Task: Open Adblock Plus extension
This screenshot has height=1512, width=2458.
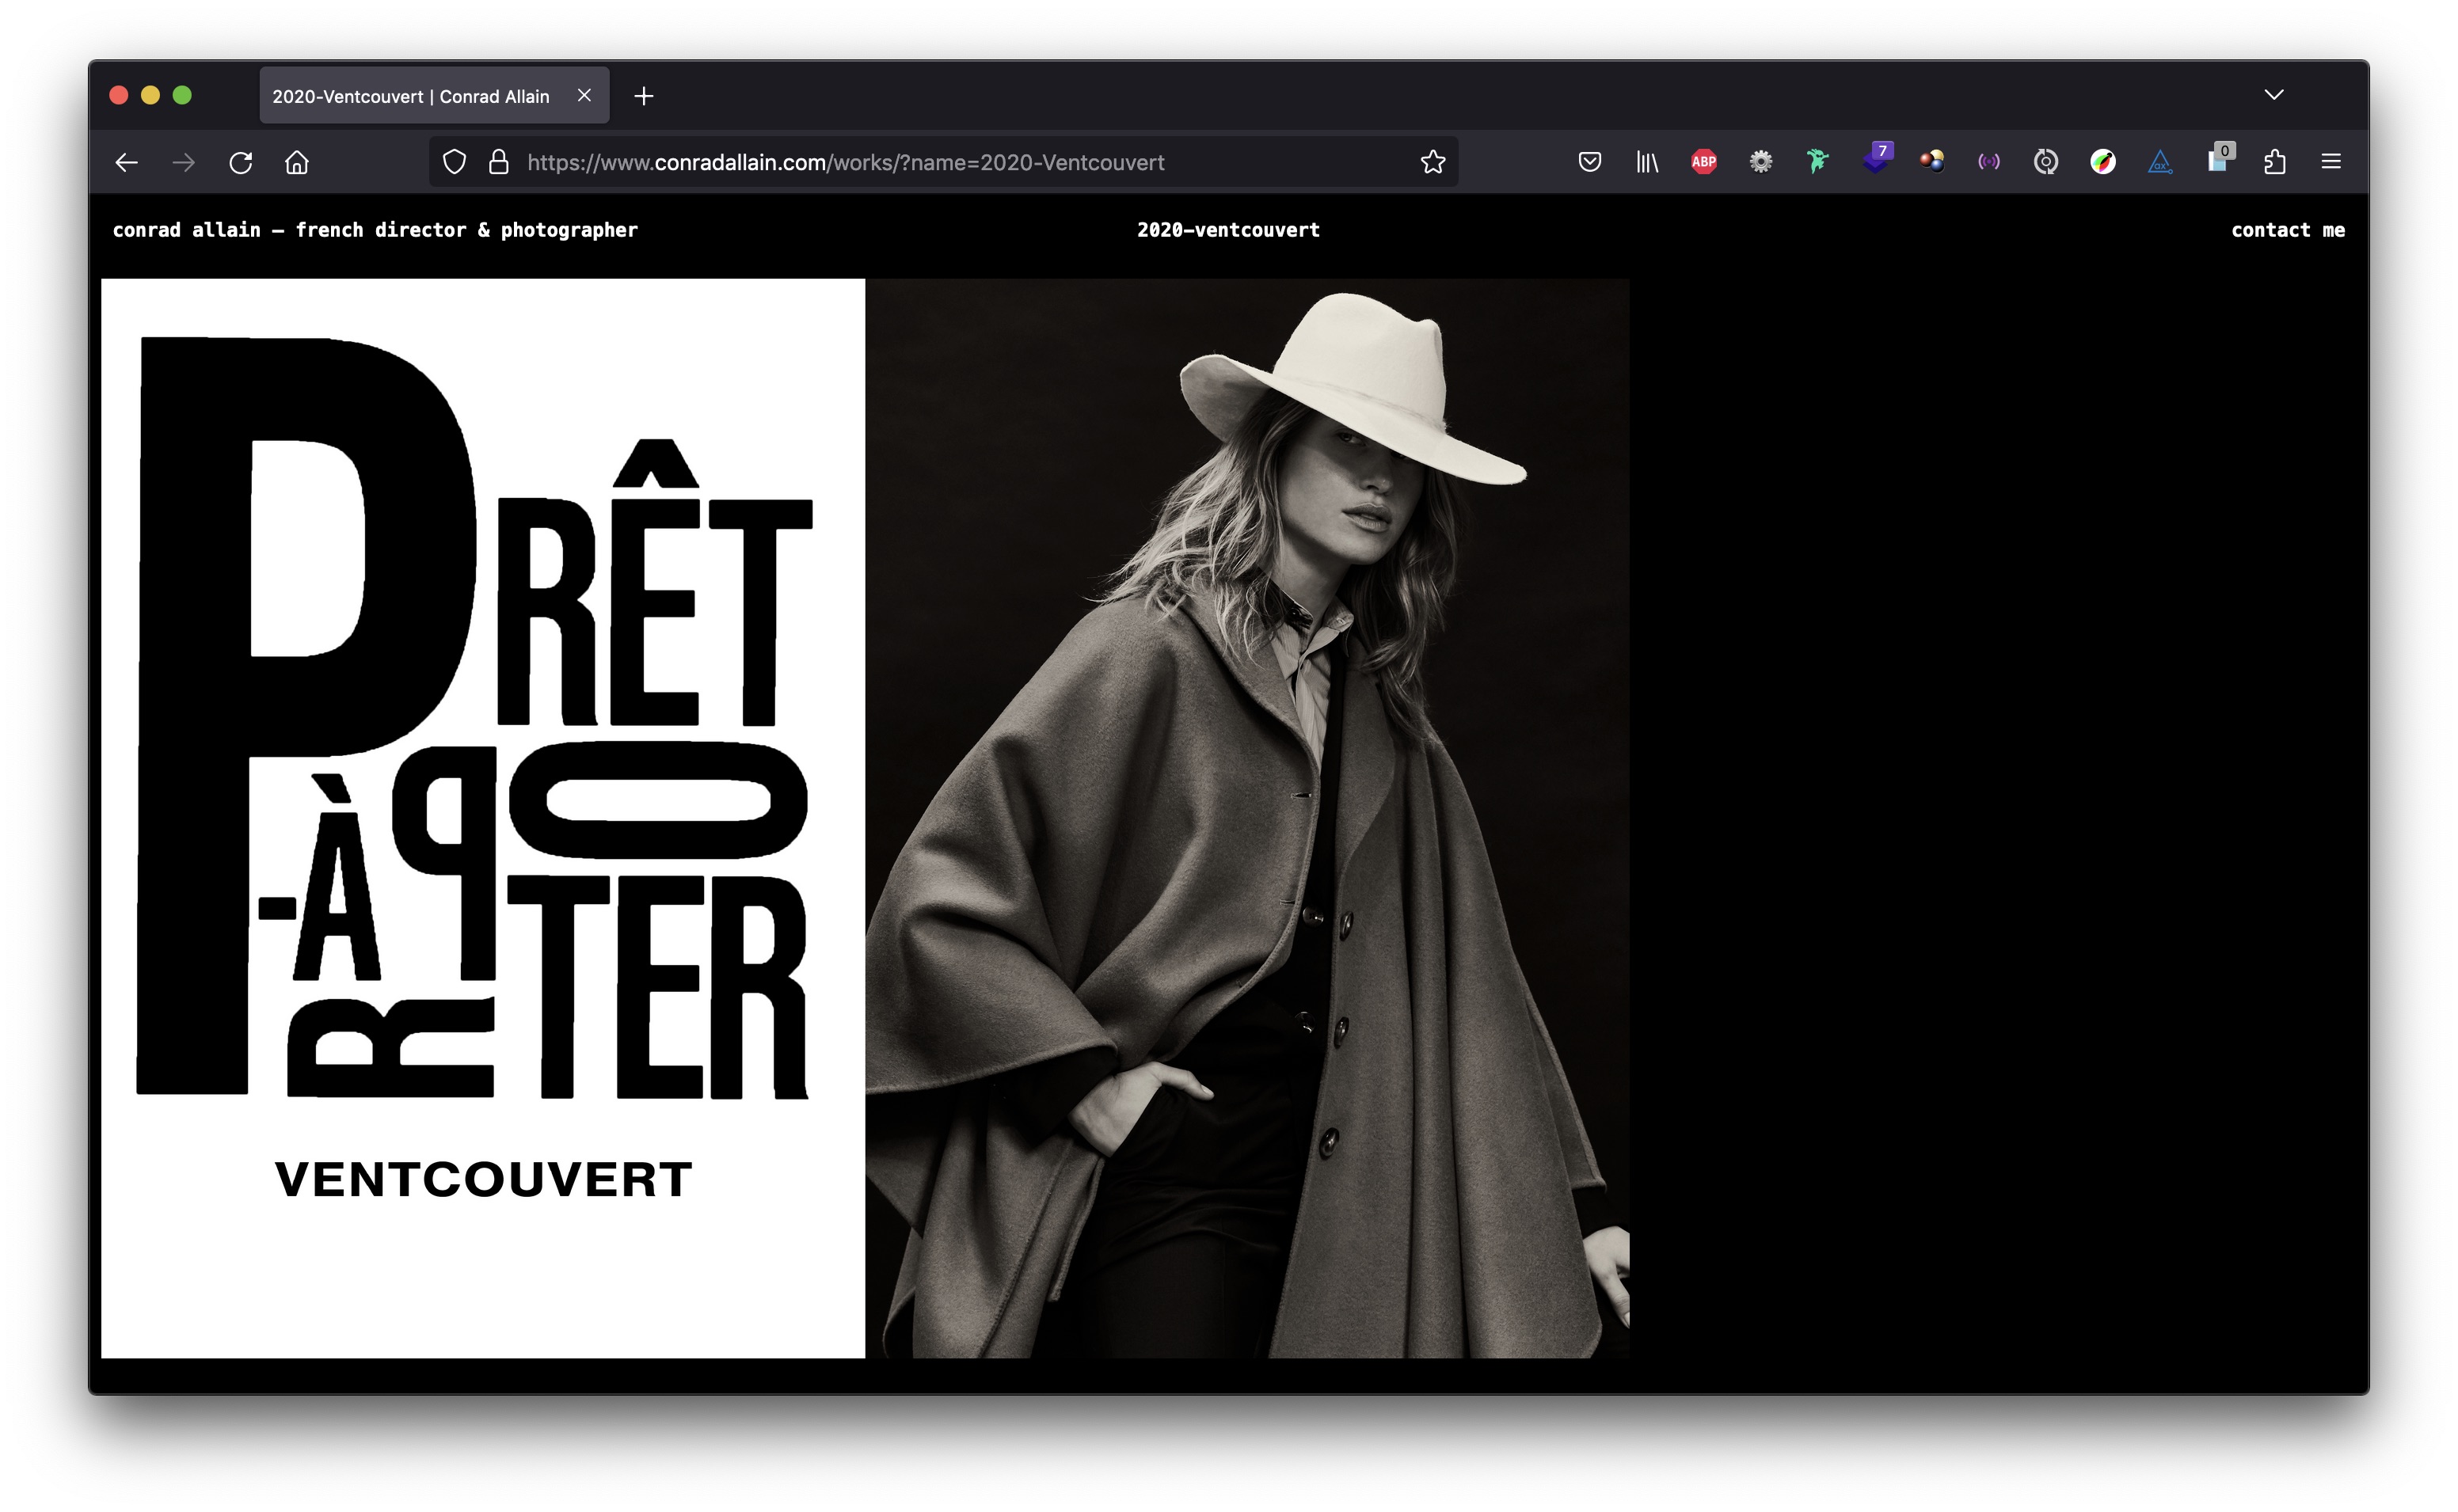Action: pos(1704,162)
